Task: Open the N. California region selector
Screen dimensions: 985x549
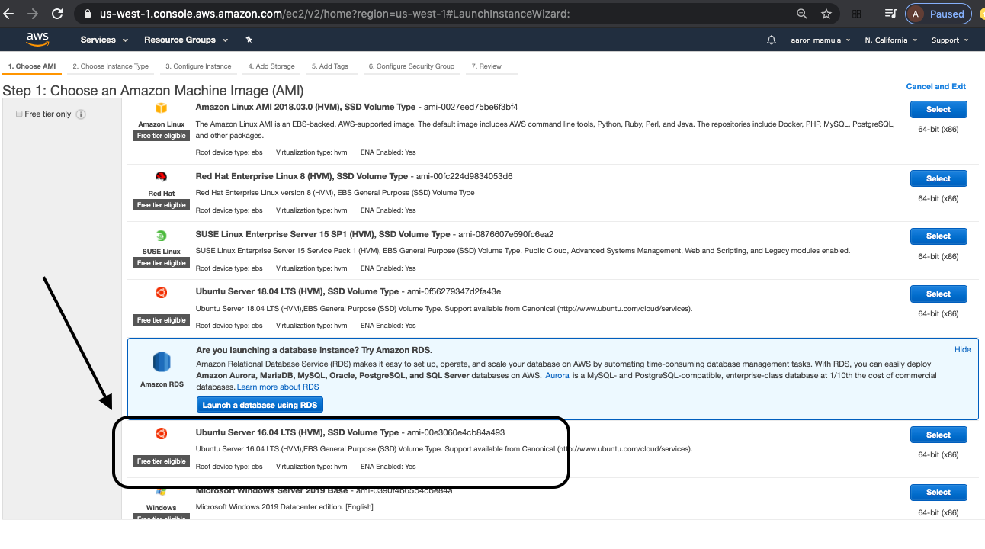Action: [x=891, y=40]
